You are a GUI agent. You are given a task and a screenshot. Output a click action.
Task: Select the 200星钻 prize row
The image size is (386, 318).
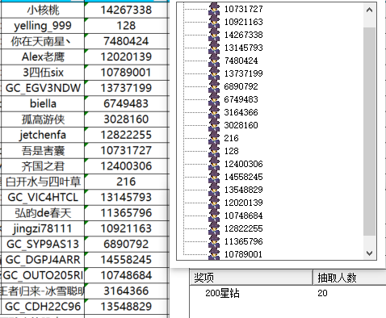[x=287, y=293]
